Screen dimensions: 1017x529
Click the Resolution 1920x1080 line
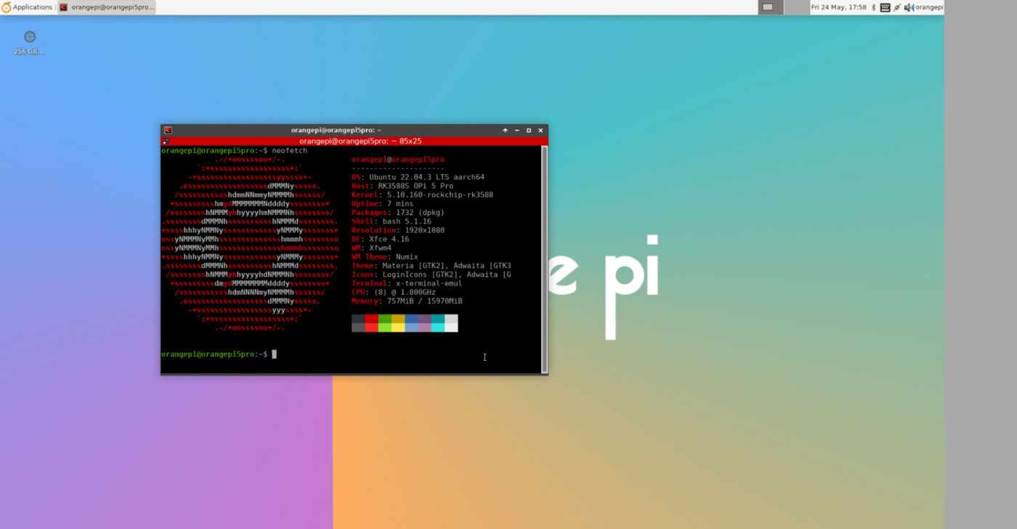[x=398, y=230]
